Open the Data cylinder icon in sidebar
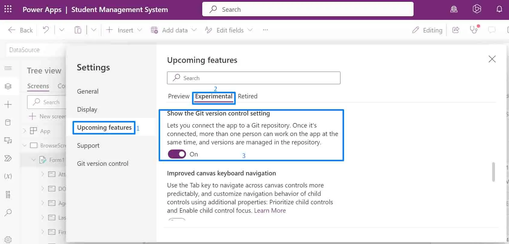This screenshot has width=509, height=244. [8, 122]
